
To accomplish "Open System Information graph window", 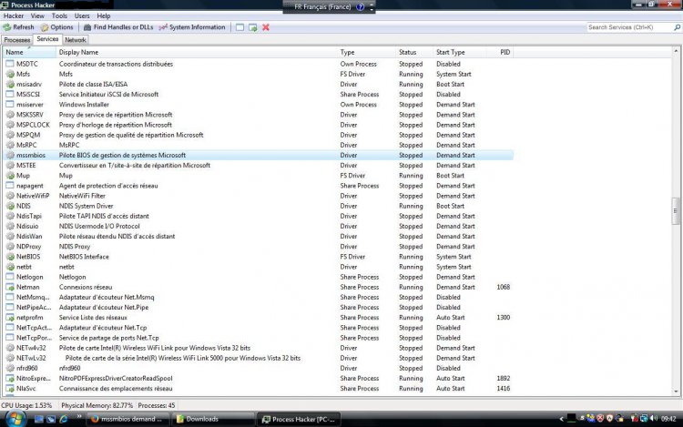I will tap(192, 27).
